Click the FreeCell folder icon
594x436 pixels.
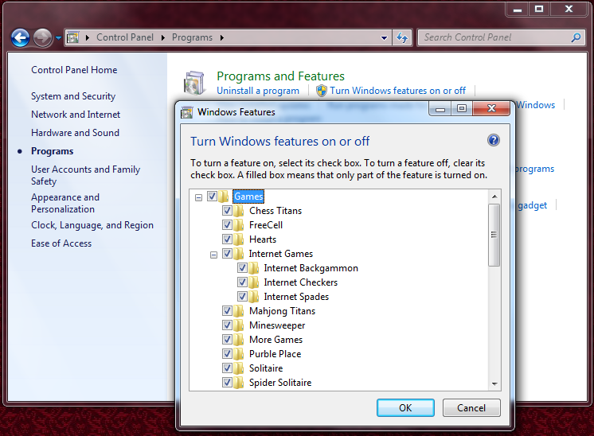click(239, 225)
